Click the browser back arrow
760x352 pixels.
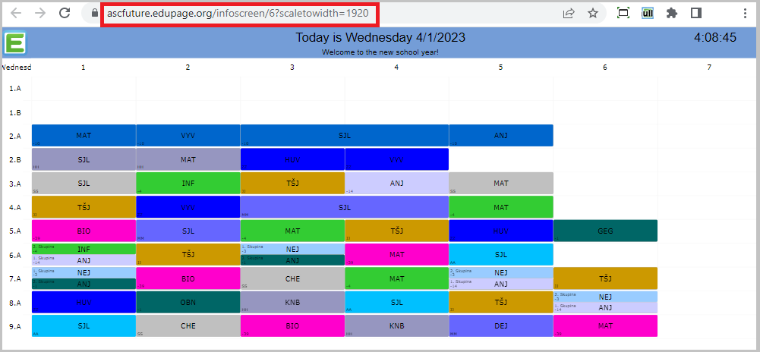coord(16,13)
